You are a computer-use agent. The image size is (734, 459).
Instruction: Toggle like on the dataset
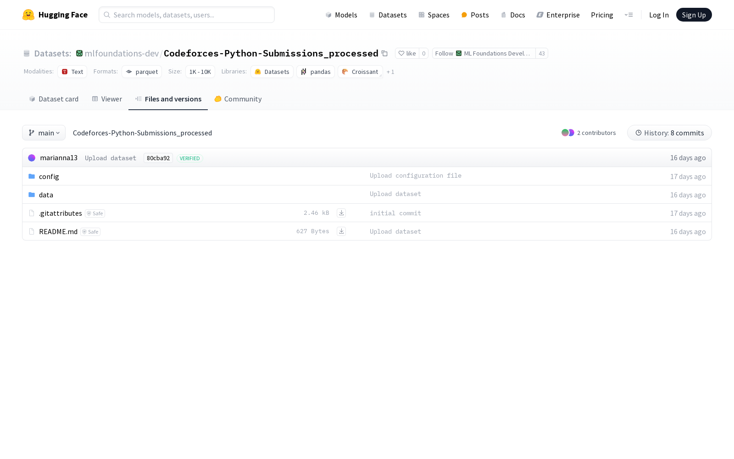coord(407,53)
